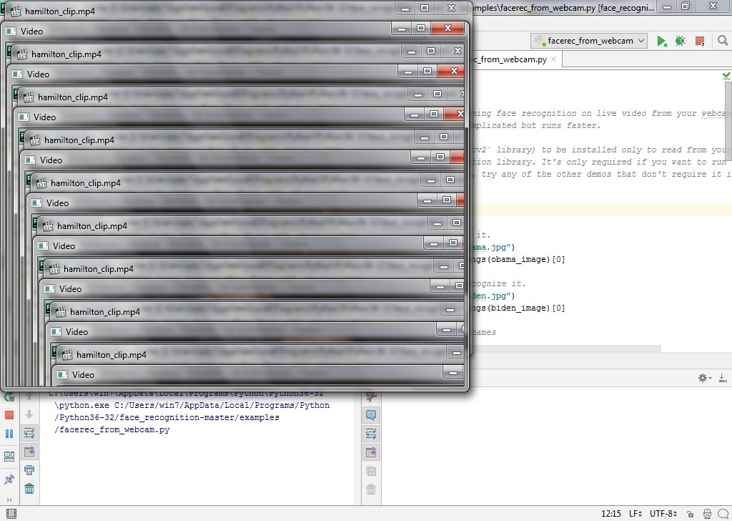
Task: Click the den.jpg string in the editor
Action: pos(493,296)
